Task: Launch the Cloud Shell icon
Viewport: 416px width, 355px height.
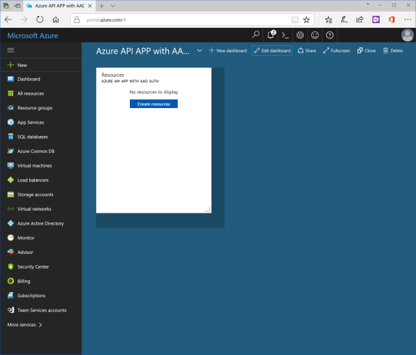Action: coord(285,35)
